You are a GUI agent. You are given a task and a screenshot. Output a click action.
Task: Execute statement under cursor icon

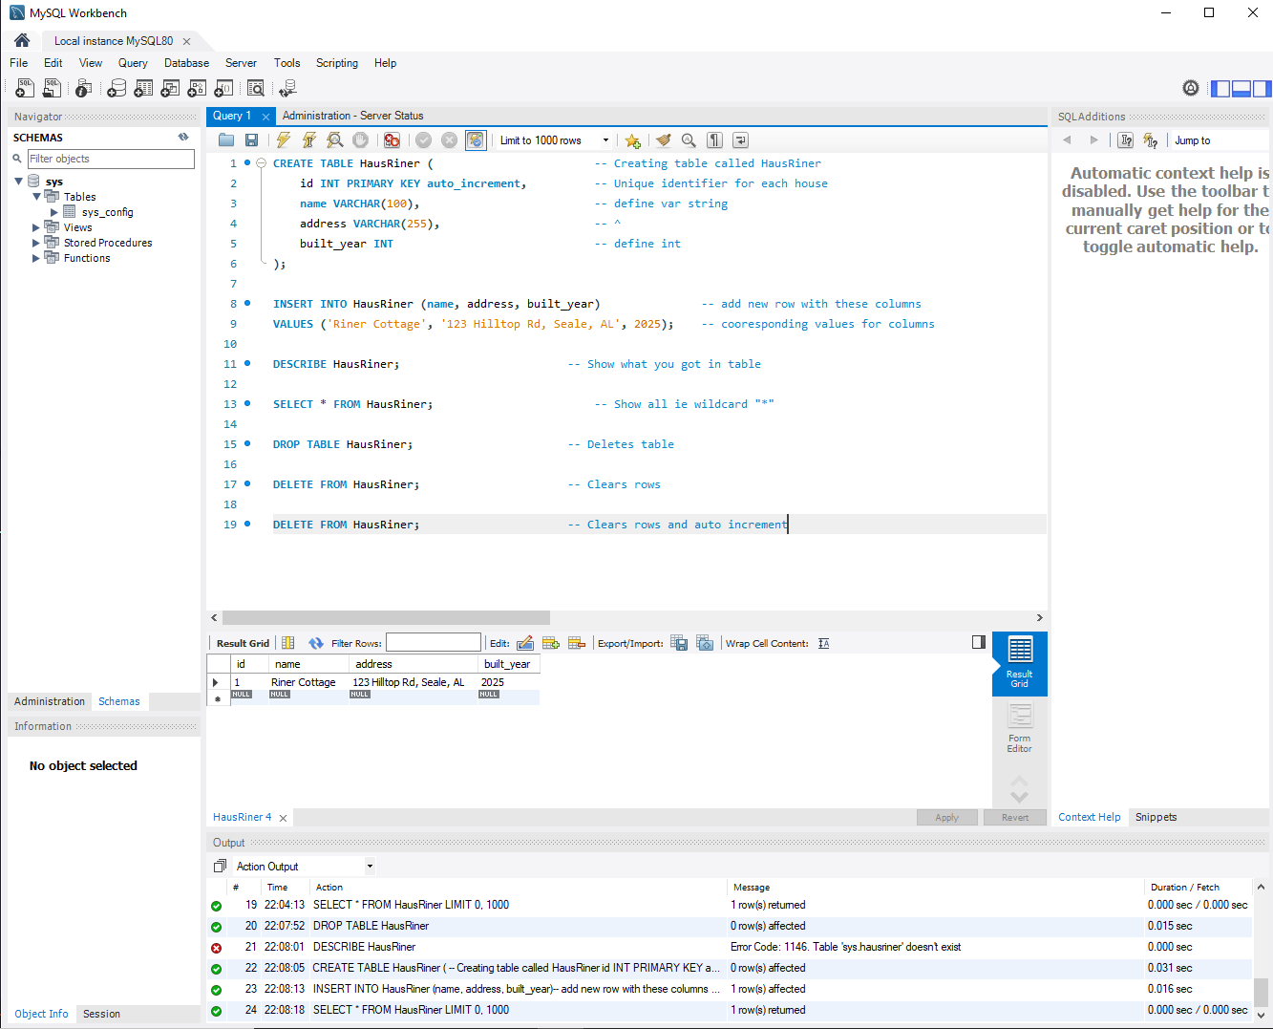(x=308, y=140)
